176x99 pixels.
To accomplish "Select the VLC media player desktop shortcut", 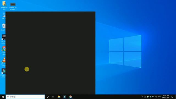I will tap(3, 62).
